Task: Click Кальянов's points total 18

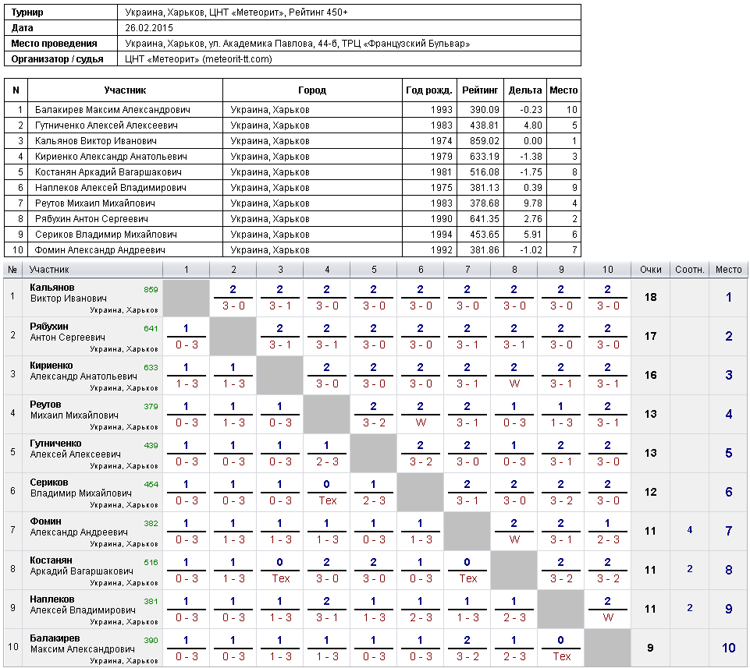Action: pyautogui.click(x=651, y=297)
